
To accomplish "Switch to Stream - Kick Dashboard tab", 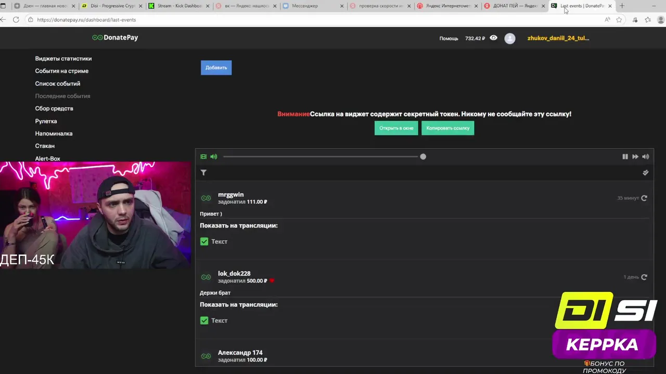I will tap(179, 6).
